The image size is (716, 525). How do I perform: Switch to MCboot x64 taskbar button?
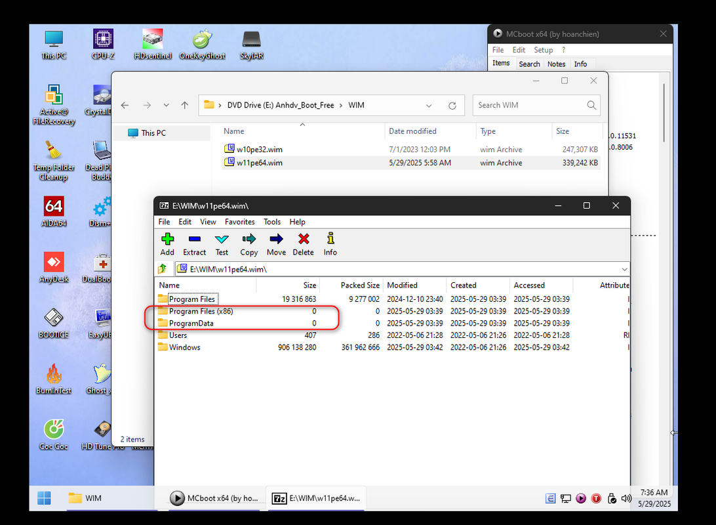[x=214, y=498]
